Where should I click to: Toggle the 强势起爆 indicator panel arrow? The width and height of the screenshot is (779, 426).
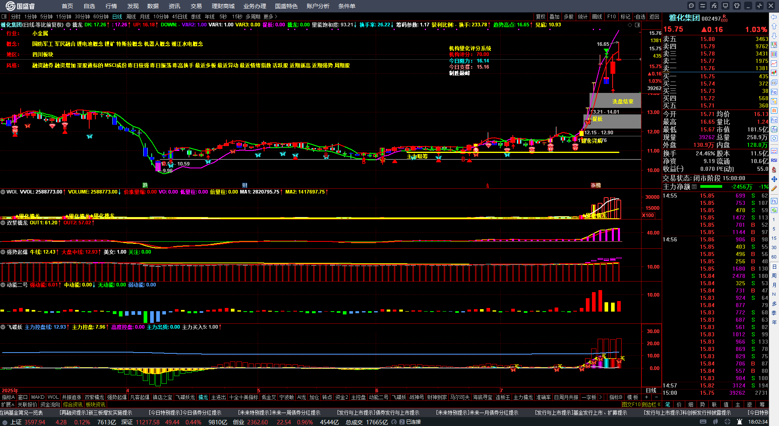[x=3, y=252]
